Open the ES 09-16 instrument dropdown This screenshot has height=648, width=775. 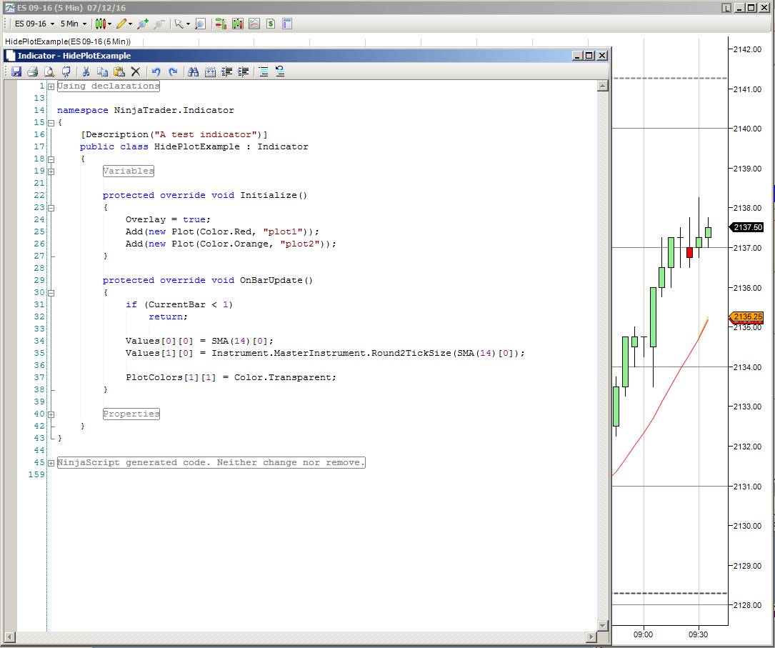click(x=34, y=24)
